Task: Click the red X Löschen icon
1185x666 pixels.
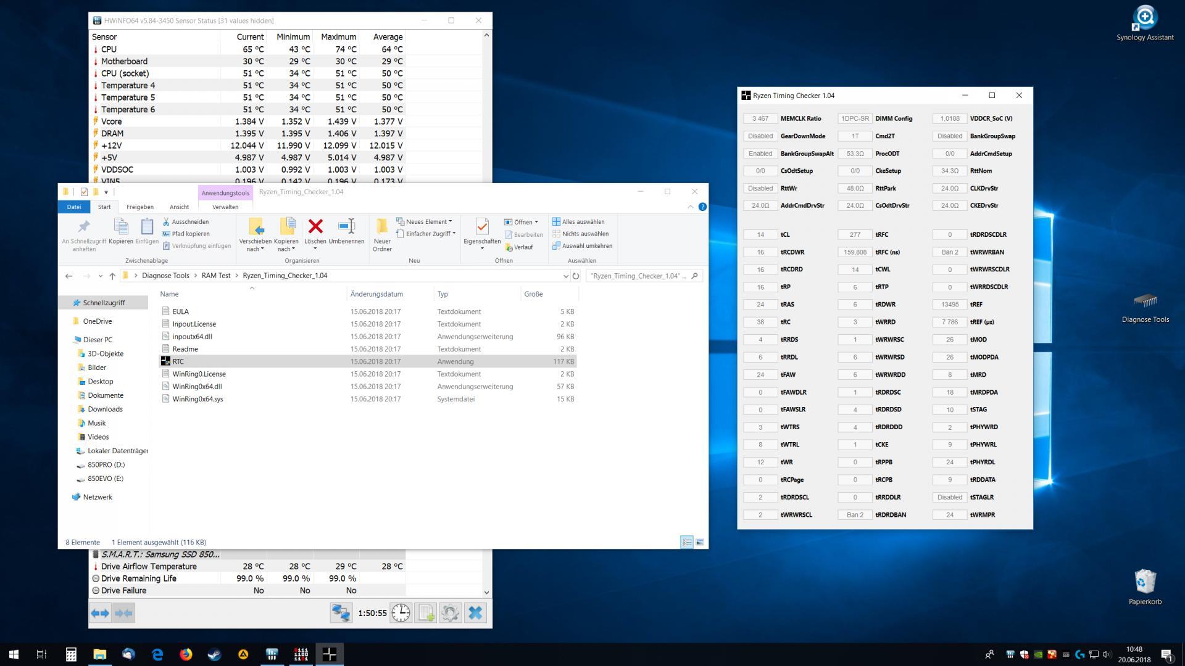Action: (315, 227)
